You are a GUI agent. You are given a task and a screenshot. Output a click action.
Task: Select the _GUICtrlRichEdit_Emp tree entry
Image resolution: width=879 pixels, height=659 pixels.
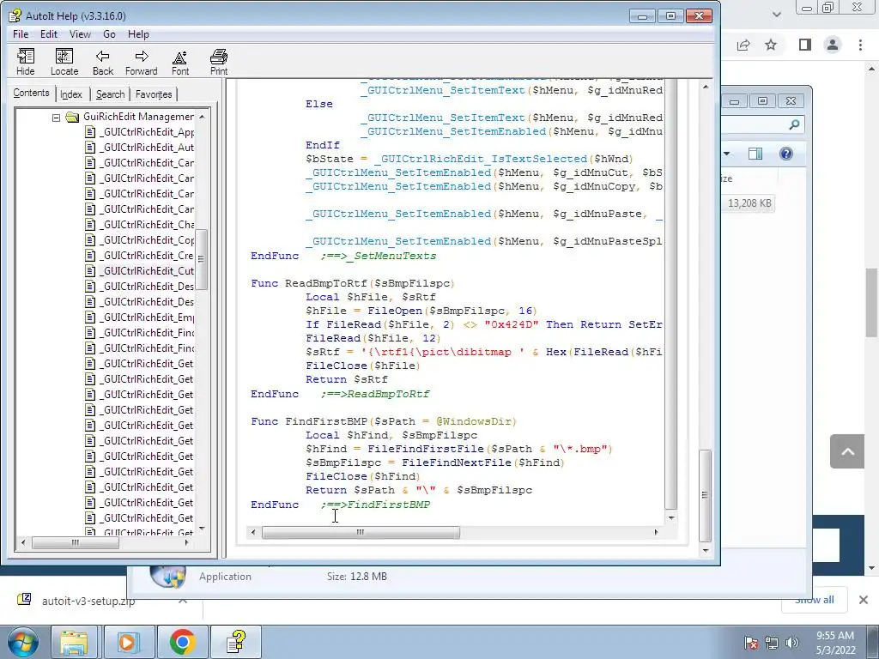tap(147, 317)
